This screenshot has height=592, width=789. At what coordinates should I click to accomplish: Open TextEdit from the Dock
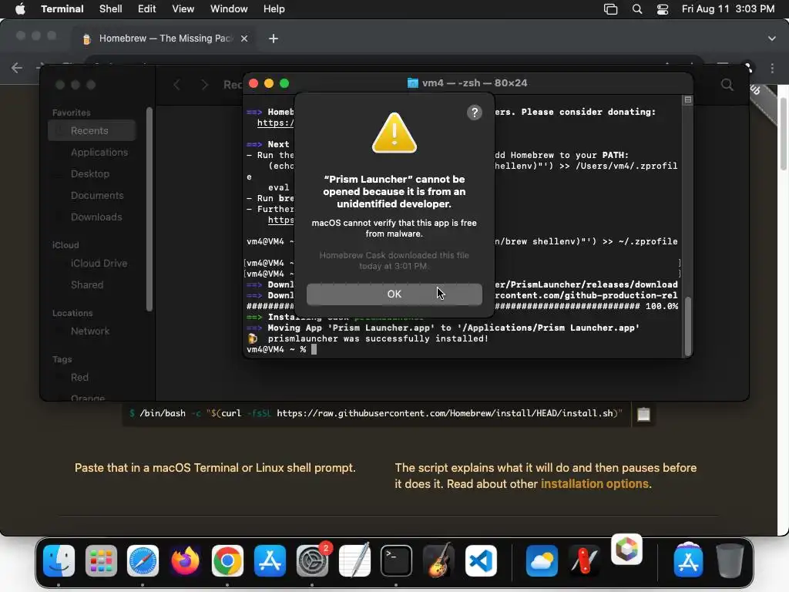pyautogui.click(x=354, y=561)
